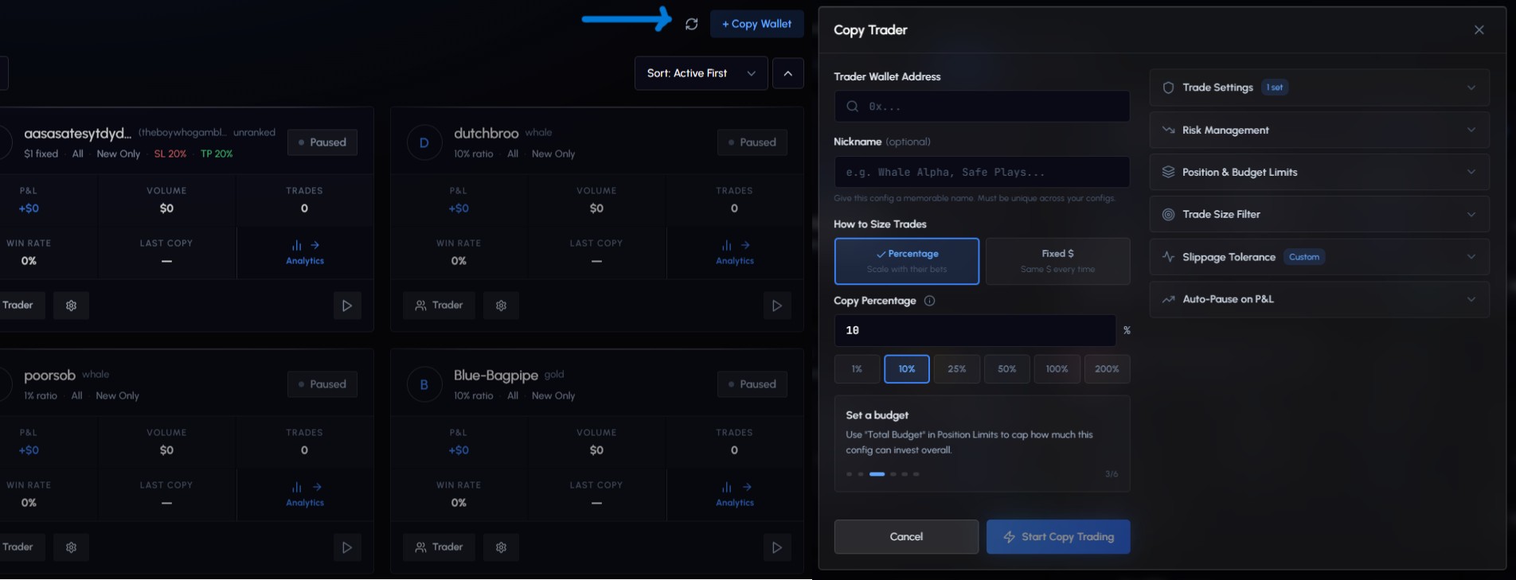Expand the Slippage Tolerance section
The height and width of the screenshot is (580, 1516).
[1319, 257]
